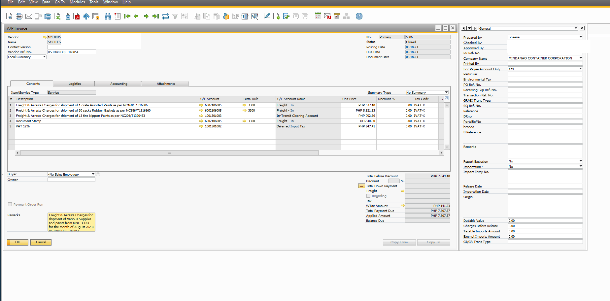This screenshot has height=301, width=610.
Task: Switch to the Accounting tab
Action: point(119,84)
